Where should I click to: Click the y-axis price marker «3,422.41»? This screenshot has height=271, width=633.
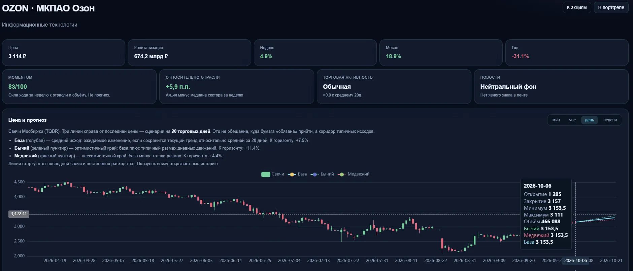[19, 214]
